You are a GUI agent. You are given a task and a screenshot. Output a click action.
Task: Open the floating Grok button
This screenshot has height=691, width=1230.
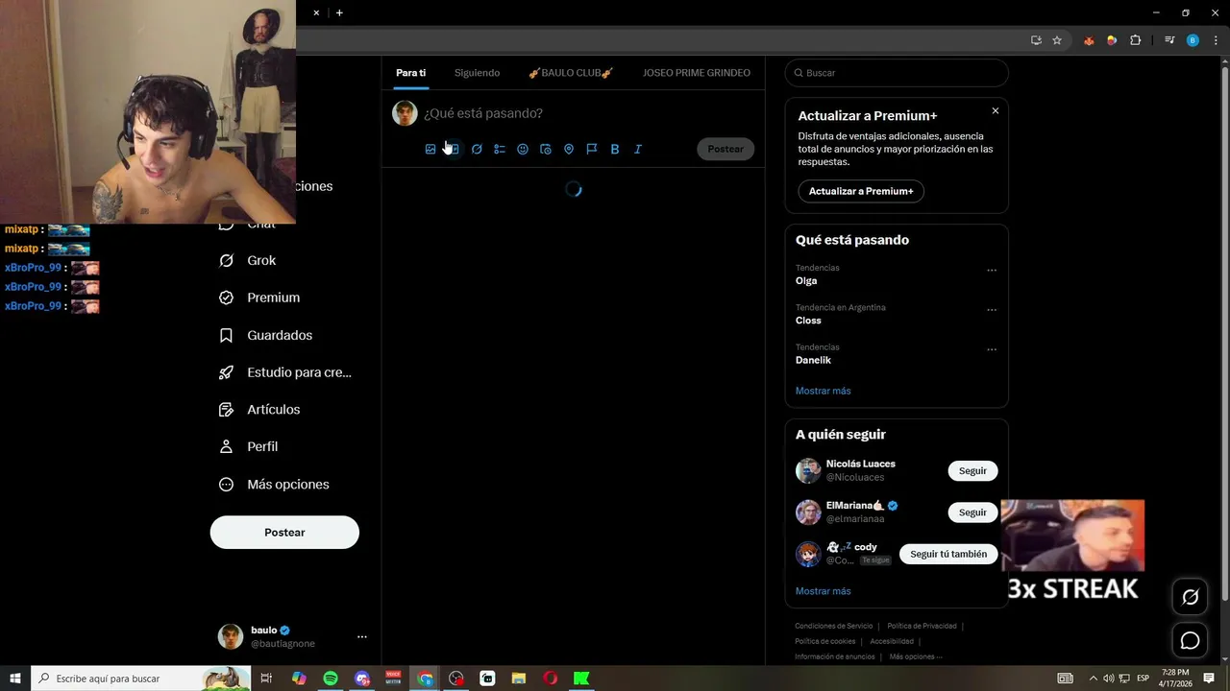(x=1190, y=597)
